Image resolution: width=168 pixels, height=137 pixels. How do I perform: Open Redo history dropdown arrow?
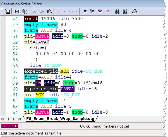point(76,11)
